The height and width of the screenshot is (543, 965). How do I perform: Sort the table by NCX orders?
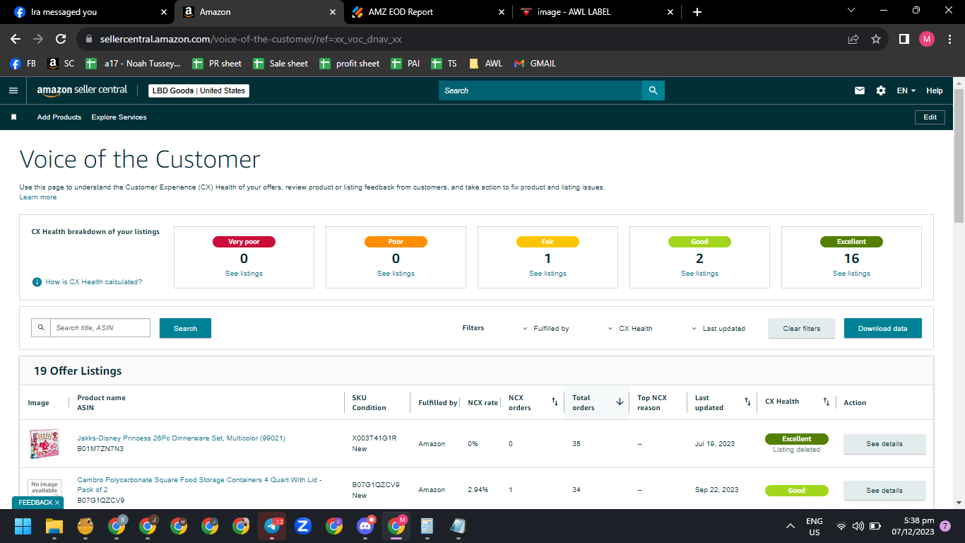pos(555,402)
